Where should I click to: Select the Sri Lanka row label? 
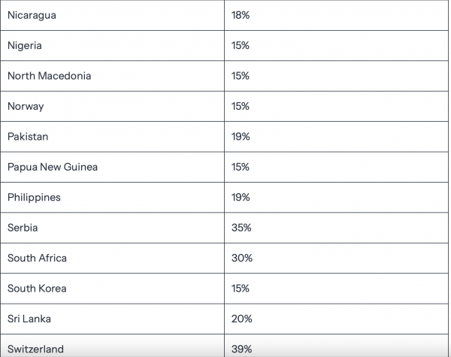click(29, 319)
